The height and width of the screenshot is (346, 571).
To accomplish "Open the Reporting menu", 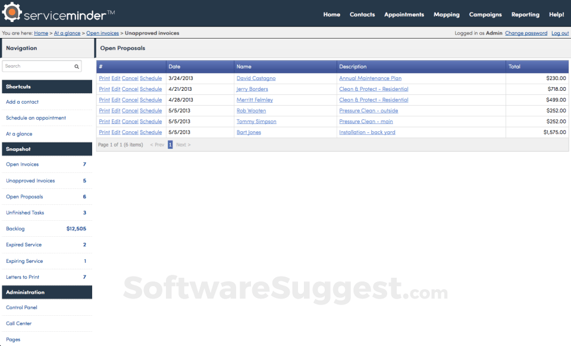I will tap(525, 14).
